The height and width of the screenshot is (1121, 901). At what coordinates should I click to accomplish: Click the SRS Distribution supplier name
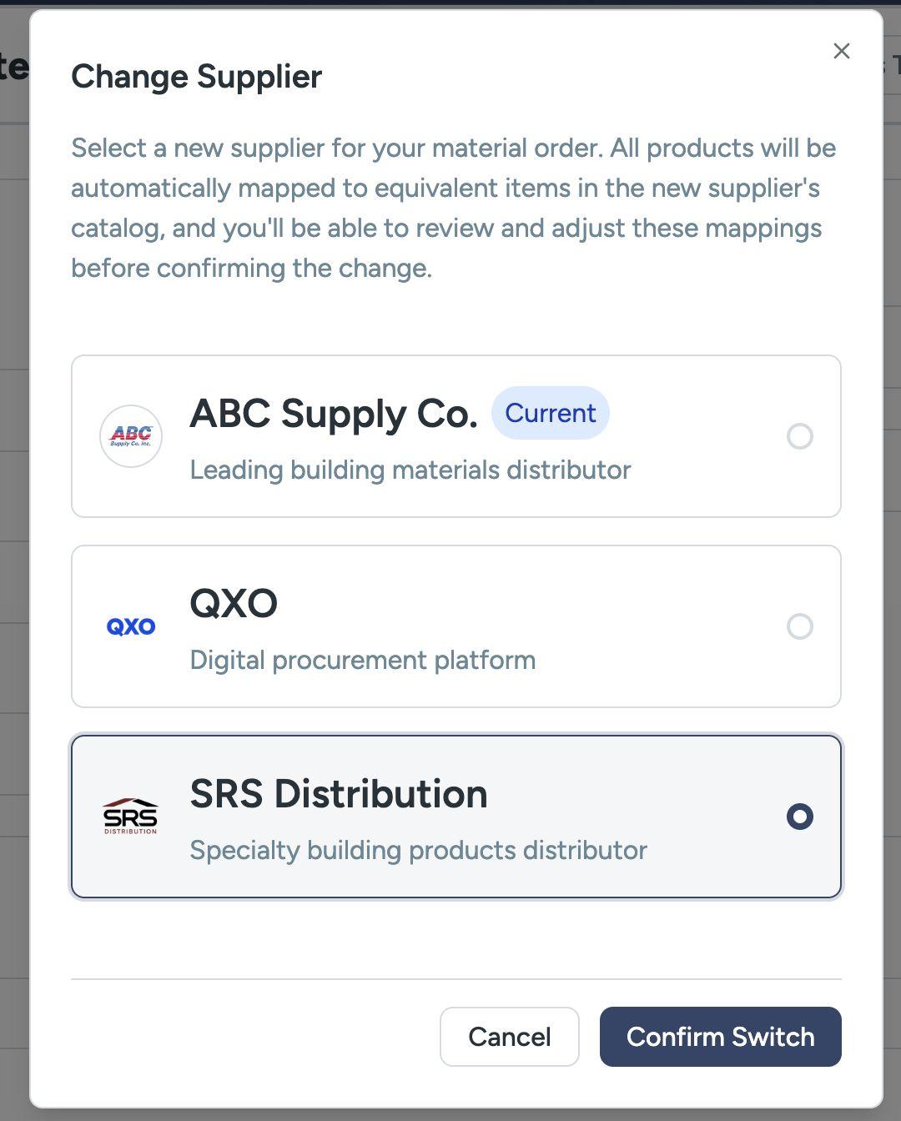[339, 793]
